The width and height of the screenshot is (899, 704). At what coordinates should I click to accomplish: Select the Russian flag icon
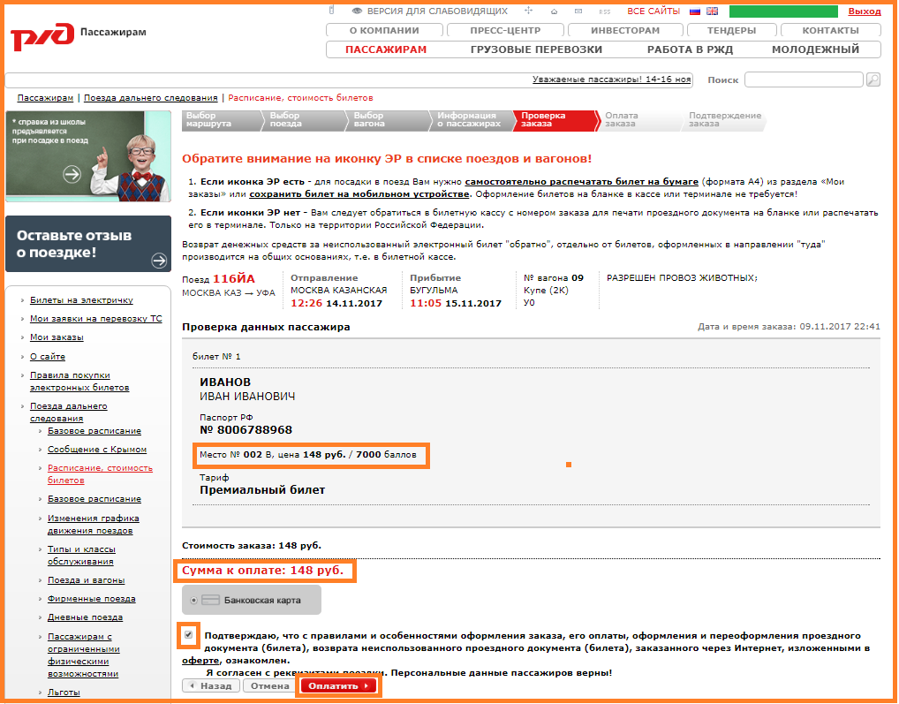[x=695, y=11]
